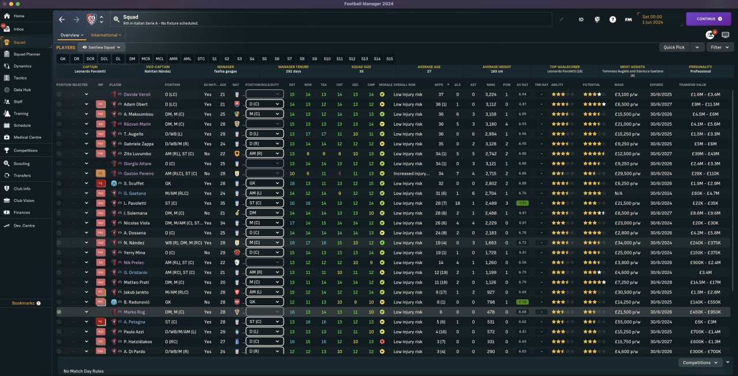Open the Competitions dropdown at bottom
738x376 pixels.
pos(701,363)
